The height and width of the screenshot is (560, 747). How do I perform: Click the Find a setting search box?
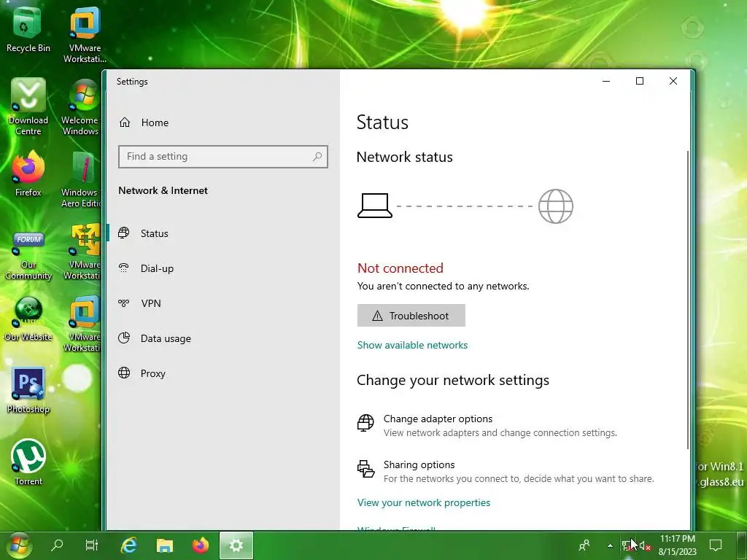pyautogui.click(x=223, y=157)
